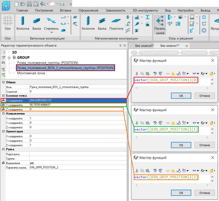
Task: Click Отмена in the bottom Мастер функций
Action: pos(204,193)
